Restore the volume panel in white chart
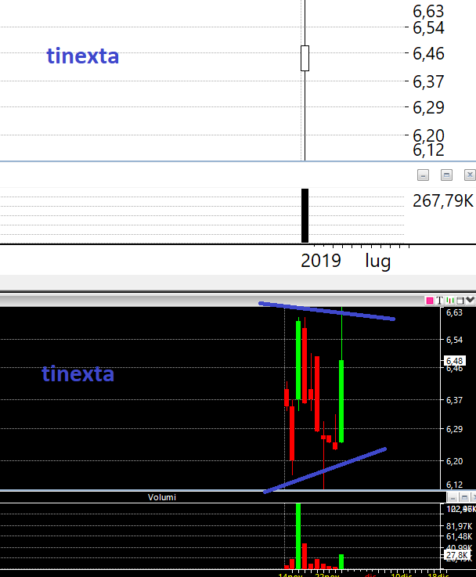 point(446,175)
